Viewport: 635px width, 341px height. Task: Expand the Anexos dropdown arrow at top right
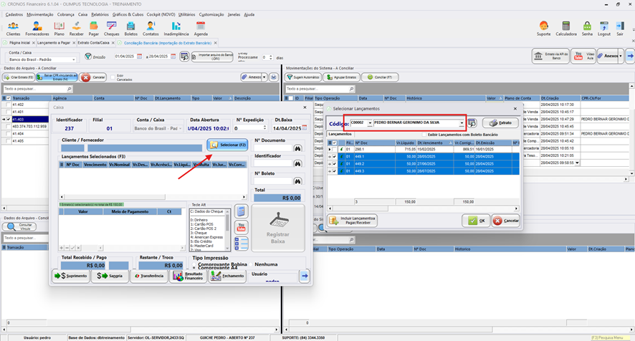pyautogui.click(x=621, y=56)
